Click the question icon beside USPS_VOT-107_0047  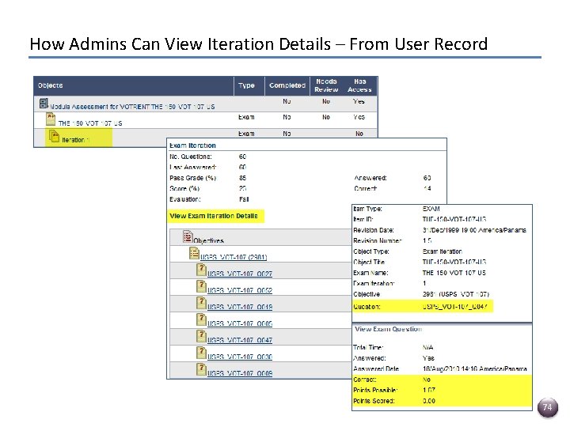201,336
